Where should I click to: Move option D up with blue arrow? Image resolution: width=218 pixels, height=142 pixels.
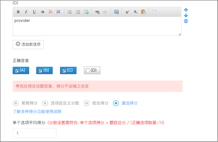[x=186, y=10]
